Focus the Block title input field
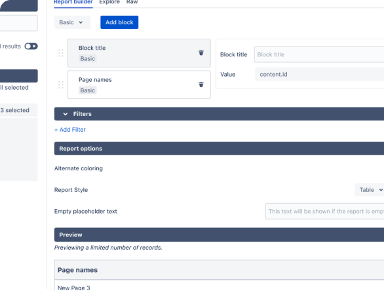 (319, 54)
